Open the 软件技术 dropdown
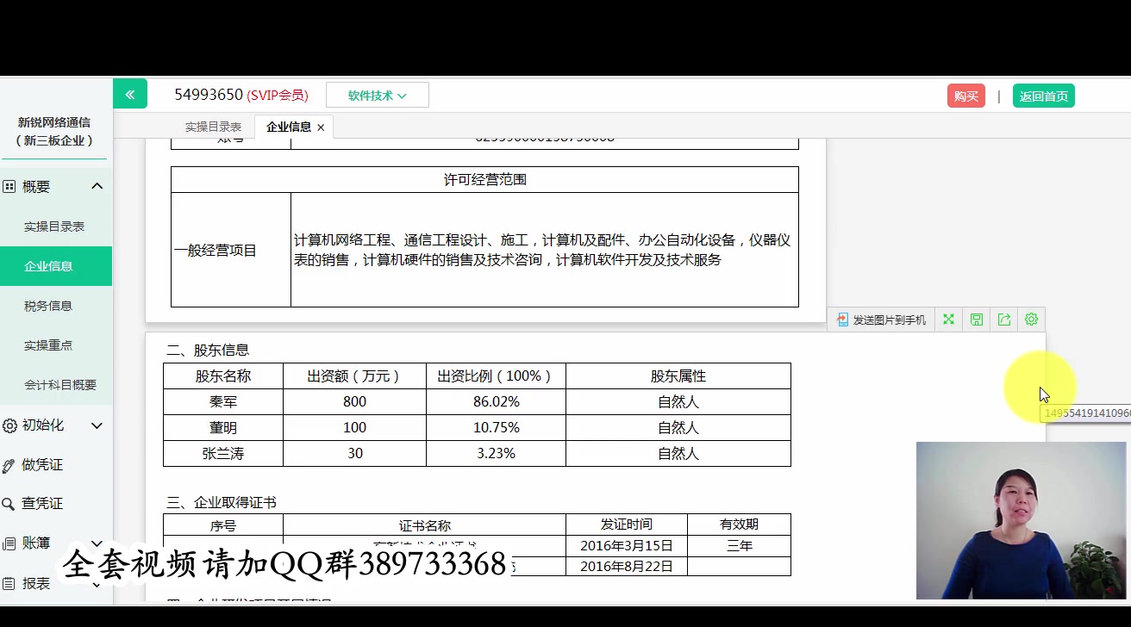This screenshot has width=1131, height=627. [x=377, y=95]
